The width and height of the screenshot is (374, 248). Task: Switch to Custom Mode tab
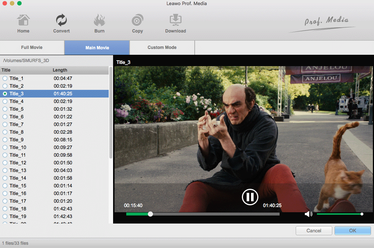tap(162, 47)
